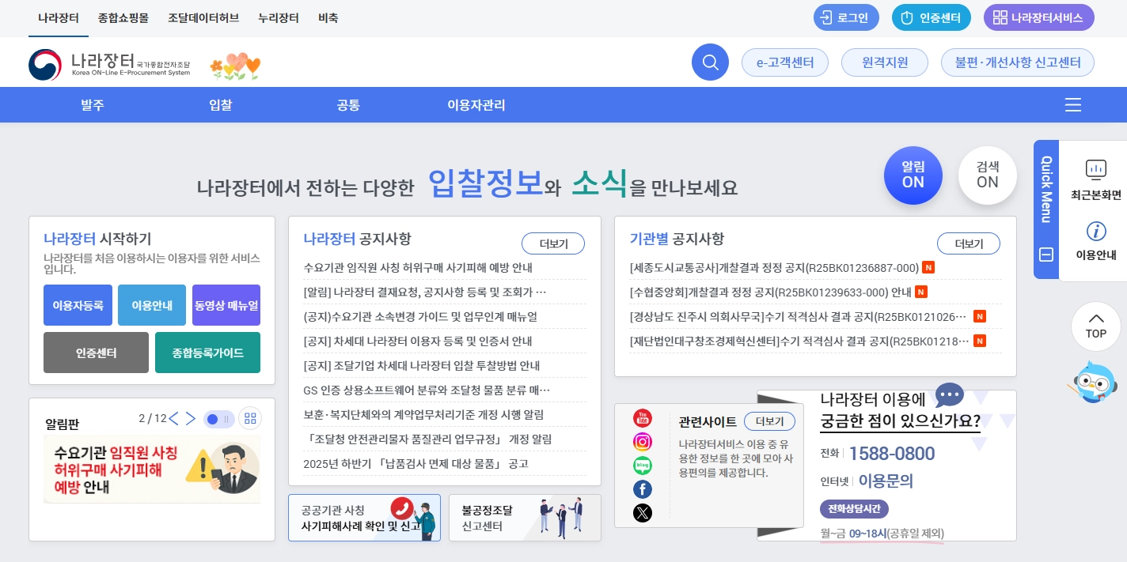Open notice 차세대 나라장터 이용자 등록 및 인증서
The width and height of the screenshot is (1127, 562).
coord(418,341)
